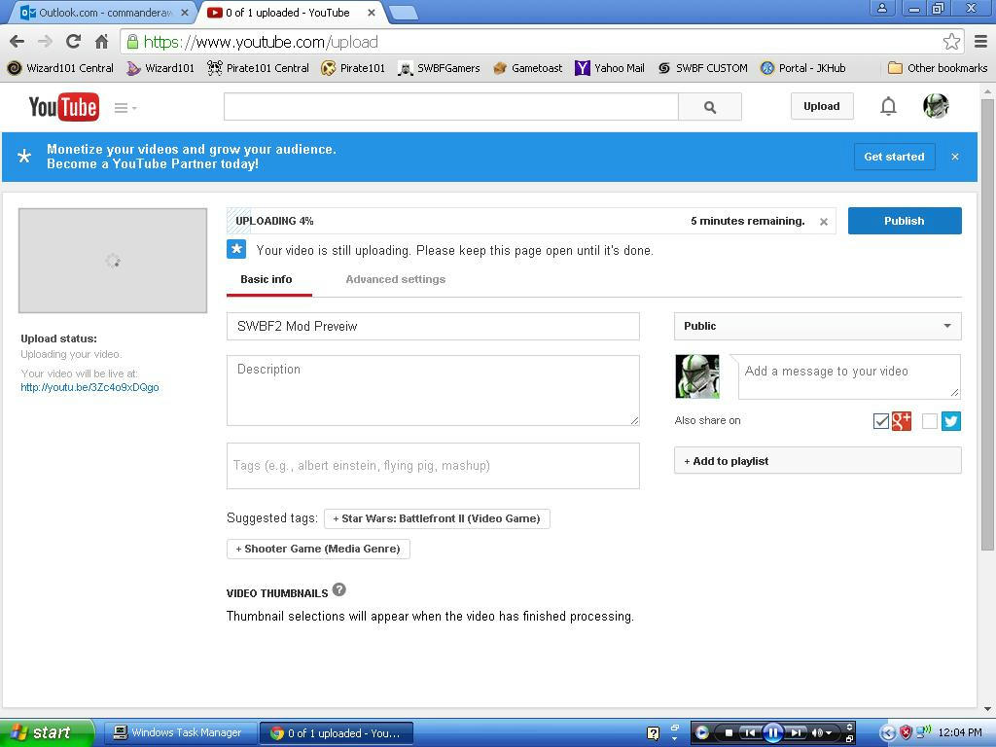Click Add to playlist

pyautogui.click(x=817, y=460)
